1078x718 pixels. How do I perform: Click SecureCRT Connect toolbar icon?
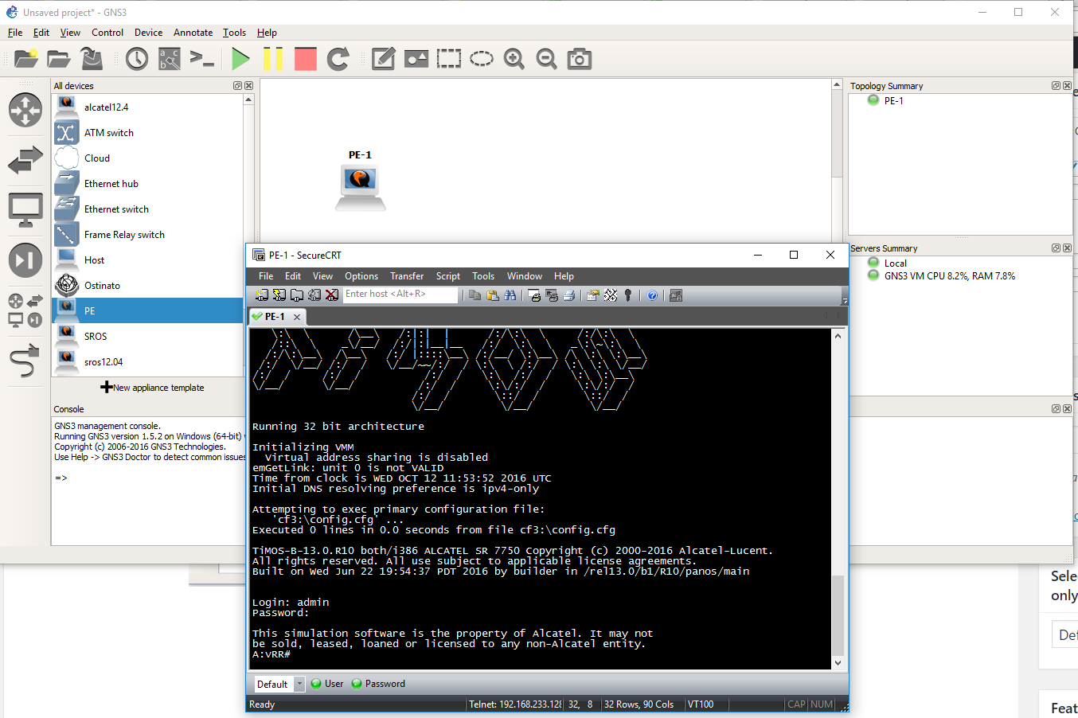point(262,295)
